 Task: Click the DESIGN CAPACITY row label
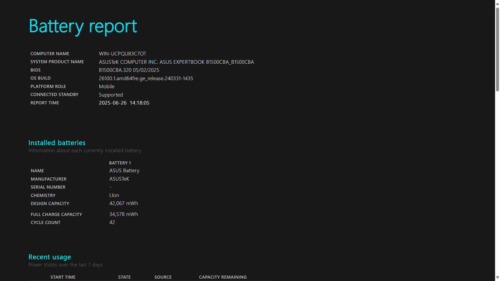point(50,204)
